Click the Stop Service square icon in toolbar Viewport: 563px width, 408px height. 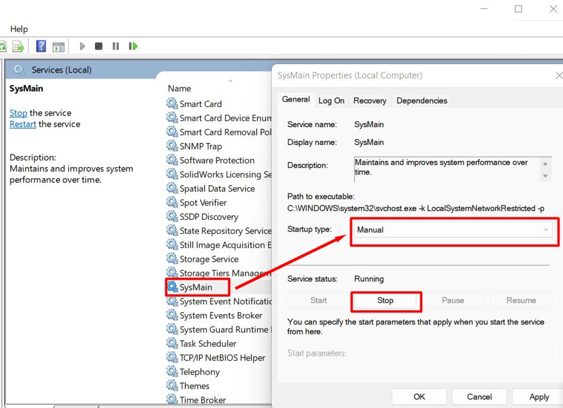point(98,46)
